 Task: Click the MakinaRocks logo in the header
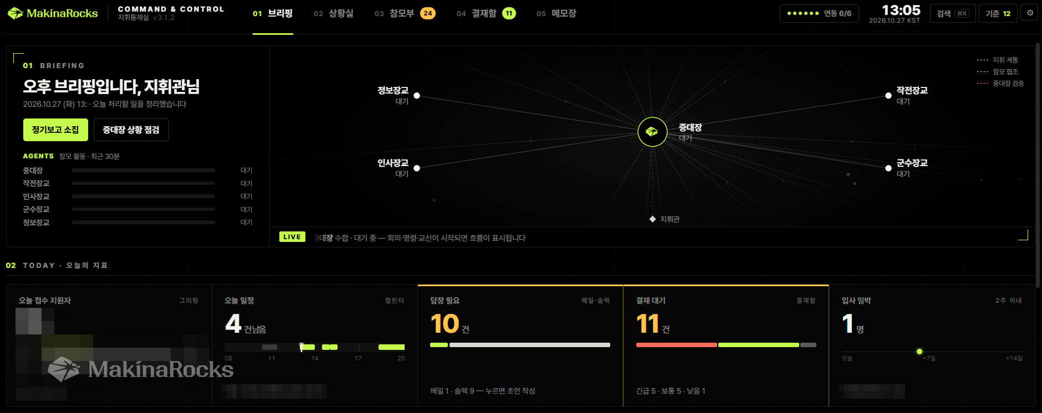coord(53,13)
